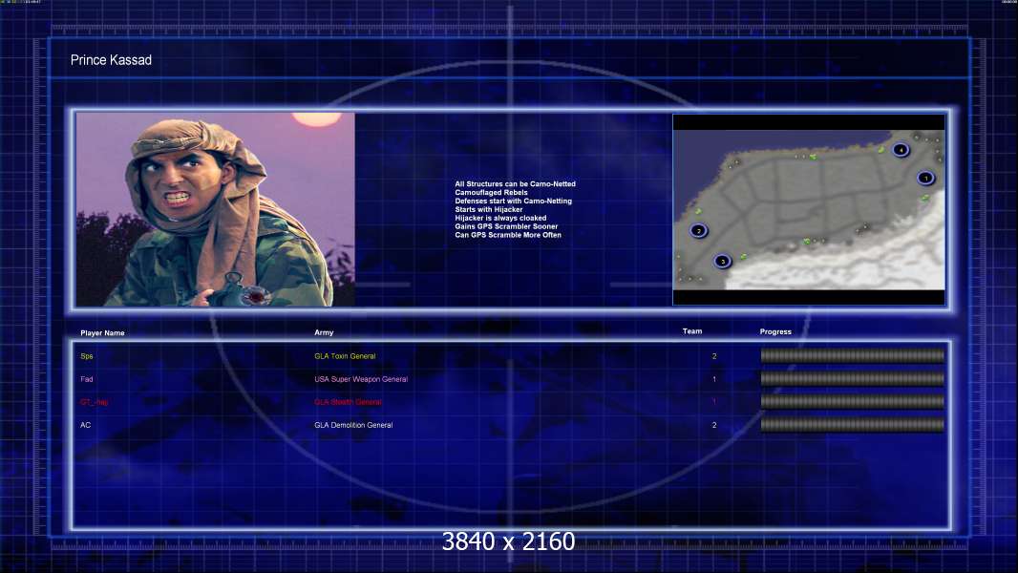Click the GLA Stealth General progress bar
Screen dimensions: 1018x573
(x=853, y=402)
